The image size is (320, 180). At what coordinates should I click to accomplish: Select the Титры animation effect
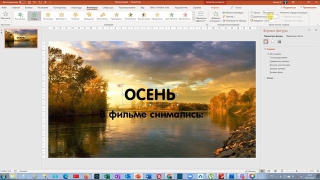[x=34, y=16]
